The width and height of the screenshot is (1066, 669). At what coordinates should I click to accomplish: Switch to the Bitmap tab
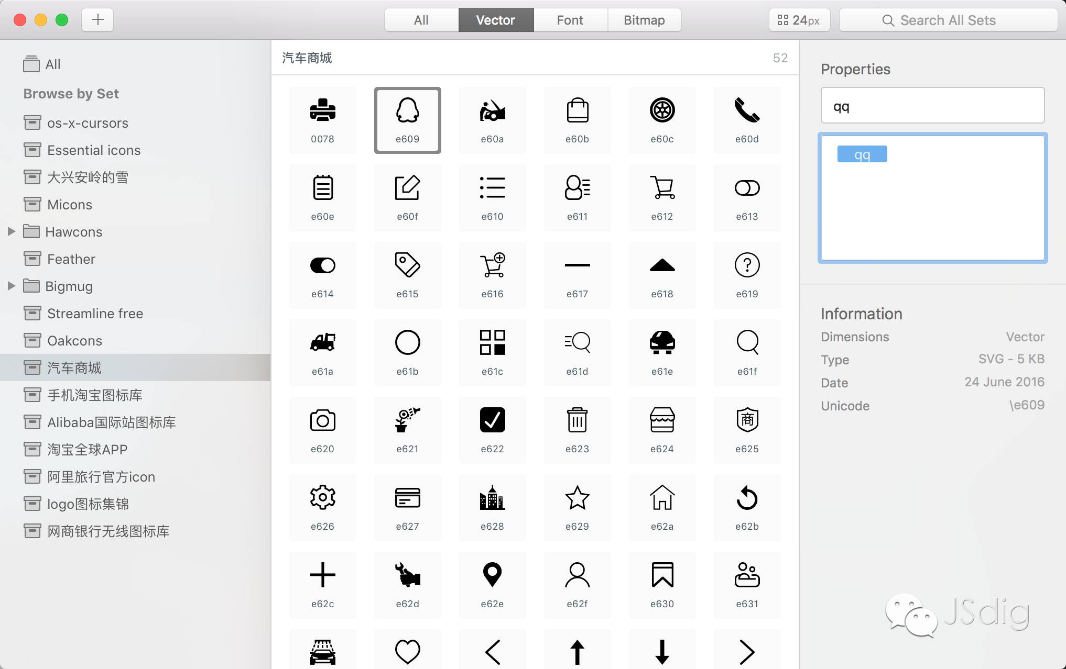644,20
